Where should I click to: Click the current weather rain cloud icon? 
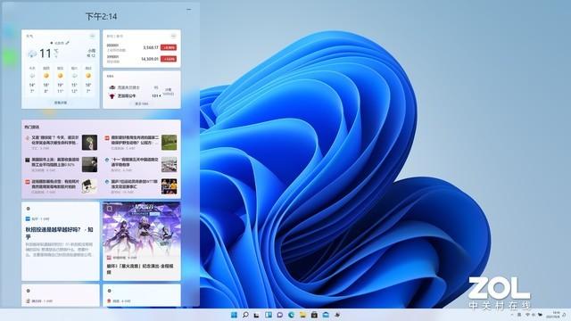32,53
